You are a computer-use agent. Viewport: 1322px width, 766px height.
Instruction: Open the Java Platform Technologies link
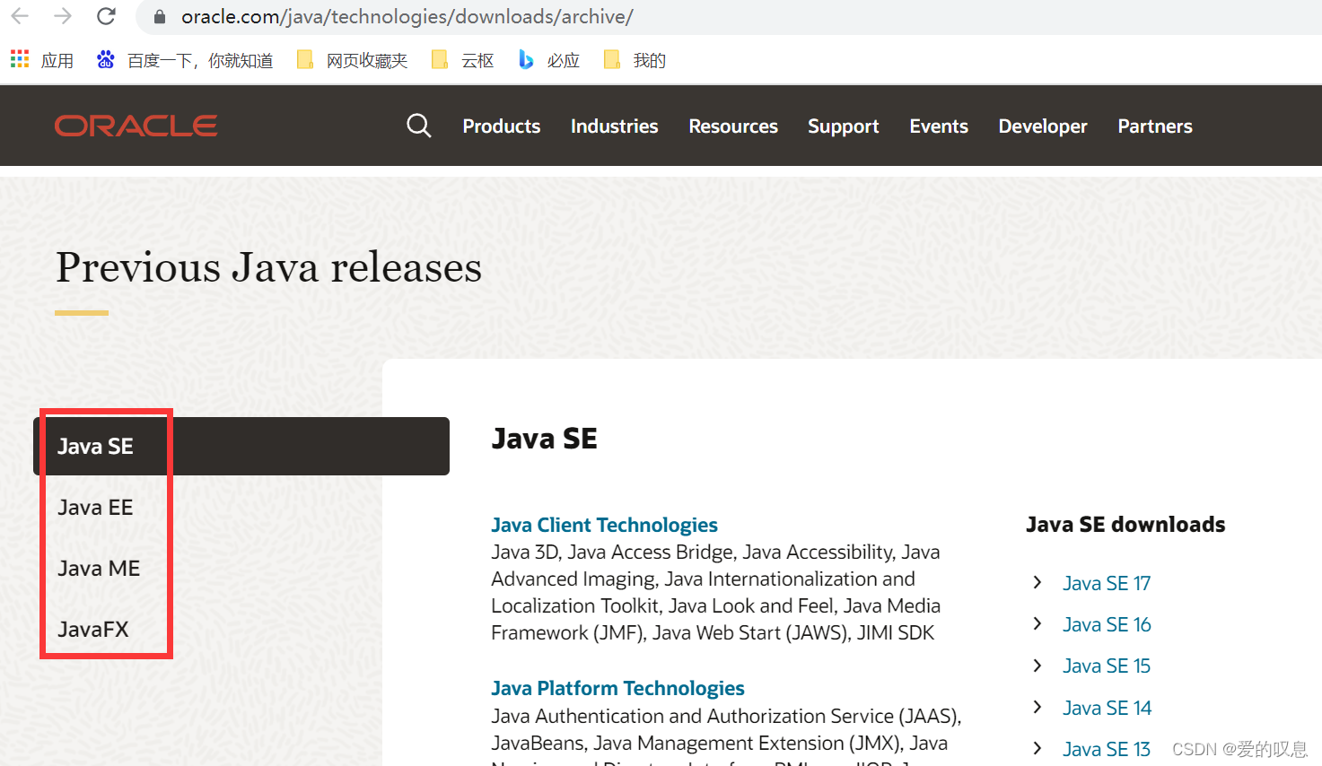[617, 688]
